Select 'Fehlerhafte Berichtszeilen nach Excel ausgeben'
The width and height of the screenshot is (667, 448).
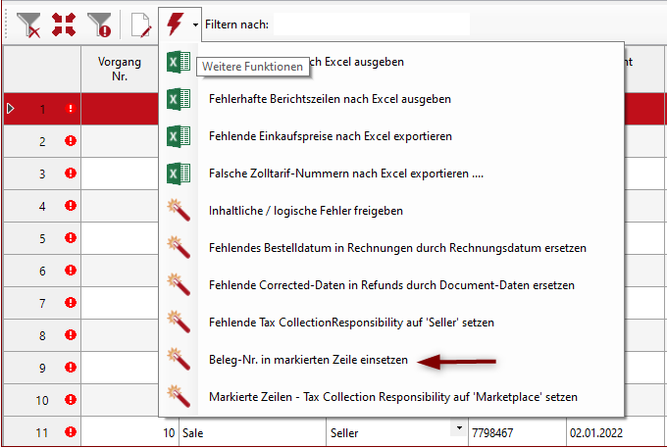tap(329, 99)
